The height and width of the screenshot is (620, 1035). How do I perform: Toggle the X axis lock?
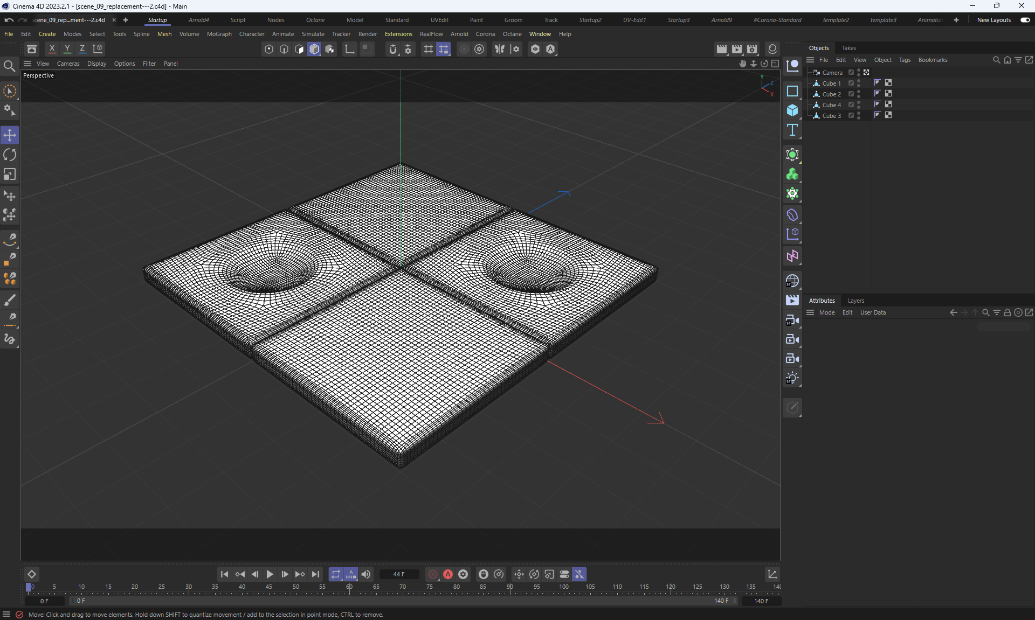pos(52,49)
